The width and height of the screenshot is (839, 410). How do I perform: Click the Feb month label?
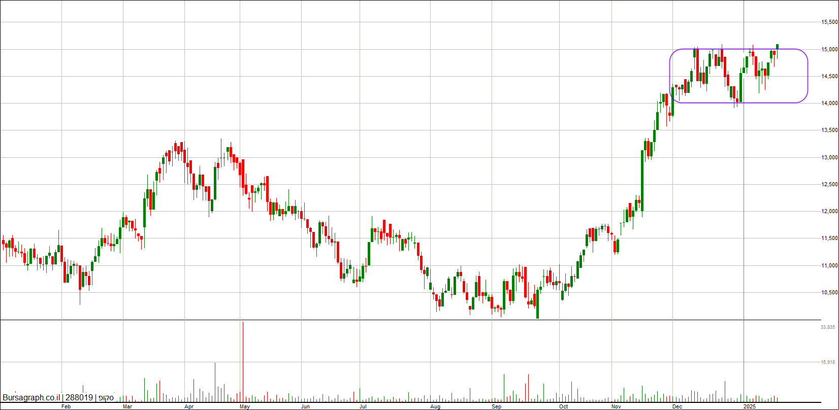tap(66, 407)
